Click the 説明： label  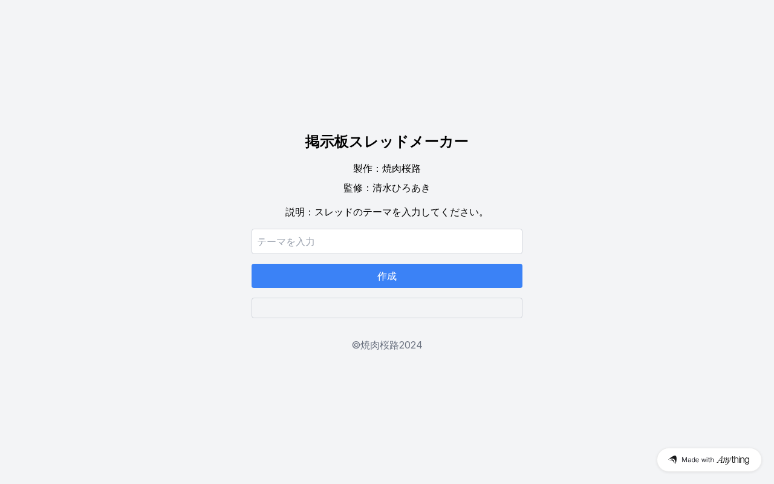300,212
